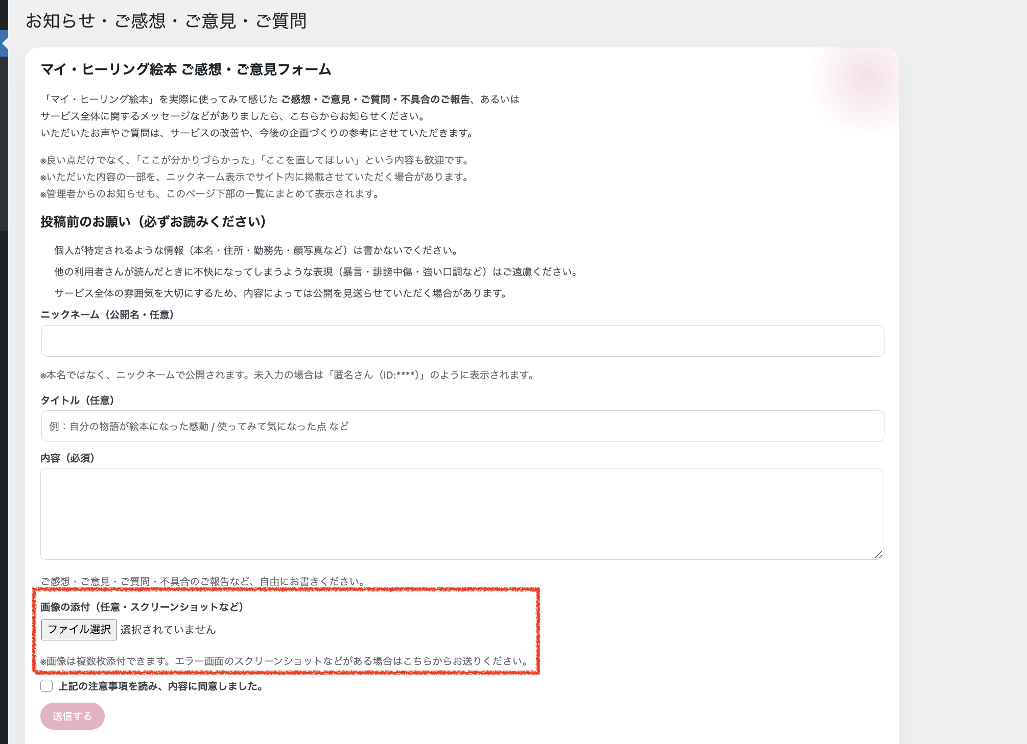Click the dark admin sidebar strip below blue item
This screenshot has width=1027, height=744.
tap(4, 143)
